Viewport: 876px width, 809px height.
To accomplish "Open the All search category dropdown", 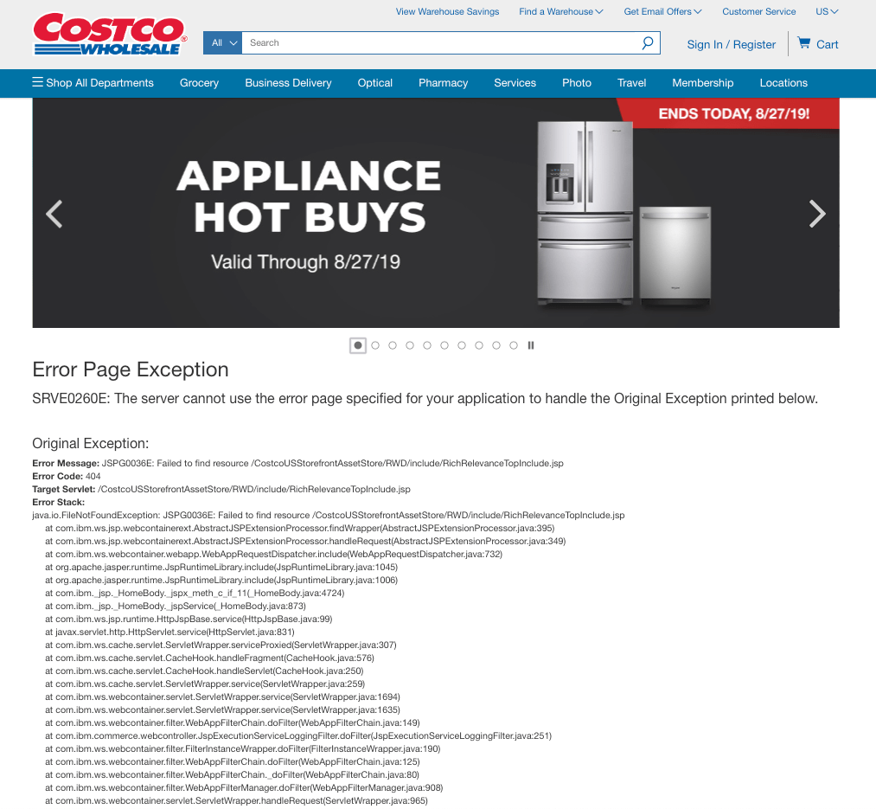I will click(221, 42).
